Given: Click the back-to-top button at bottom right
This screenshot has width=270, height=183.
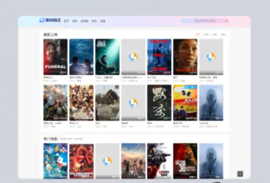Looking at the screenshot, I should tap(240, 173).
